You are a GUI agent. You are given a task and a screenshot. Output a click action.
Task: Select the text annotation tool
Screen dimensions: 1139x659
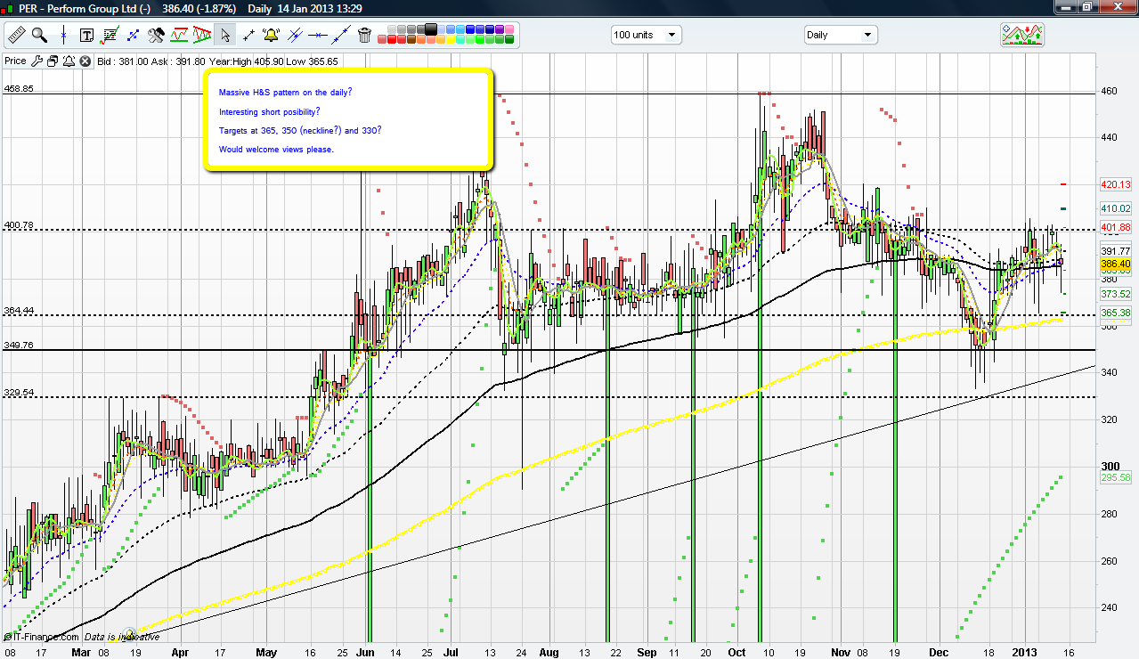tap(86, 36)
